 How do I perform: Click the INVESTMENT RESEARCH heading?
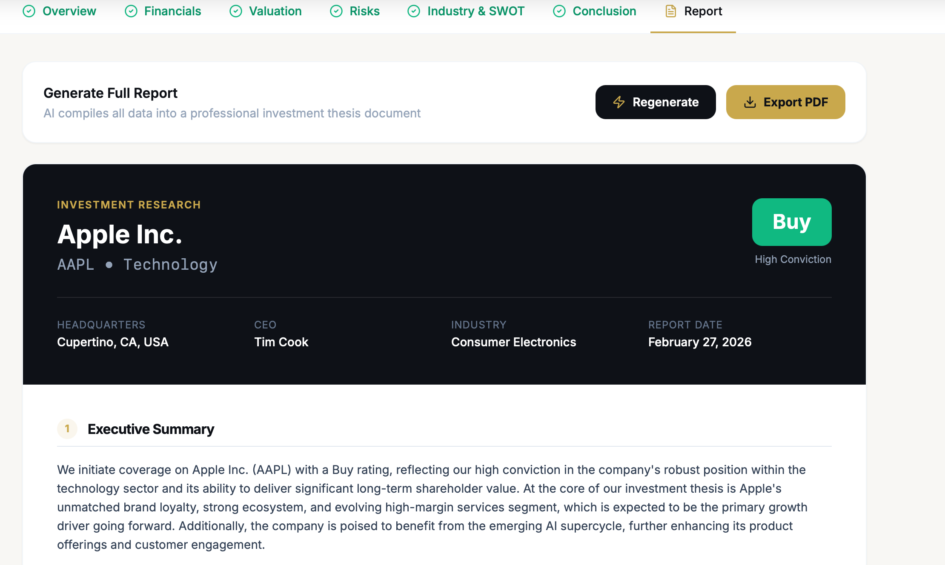[x=129, y=205]
